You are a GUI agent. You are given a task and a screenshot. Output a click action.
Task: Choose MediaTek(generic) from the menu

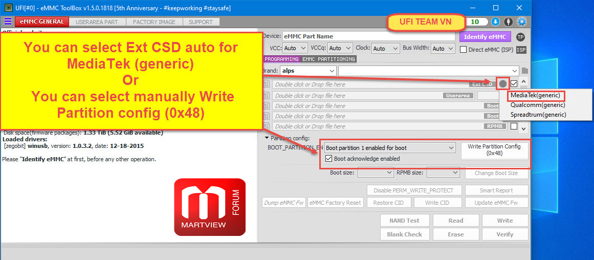(x=535, y=95)
